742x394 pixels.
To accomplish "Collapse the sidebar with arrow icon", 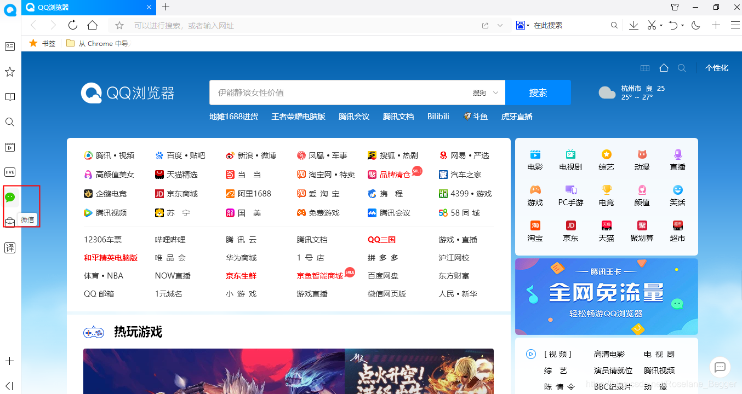I will coord(9,386).
